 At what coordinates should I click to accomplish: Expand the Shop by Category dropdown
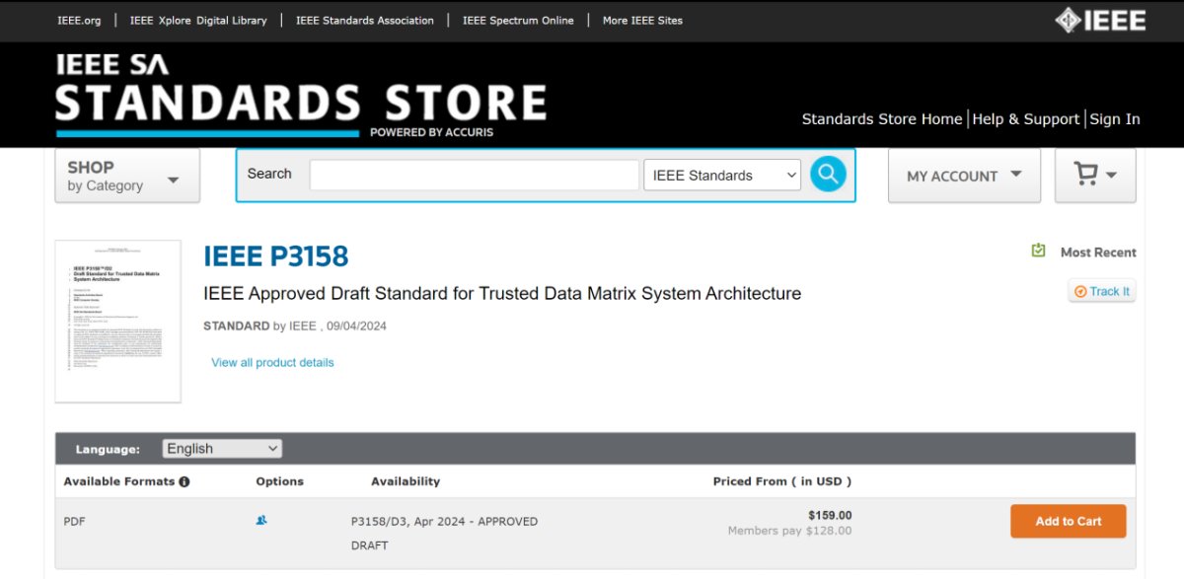[x=126, y=176]
